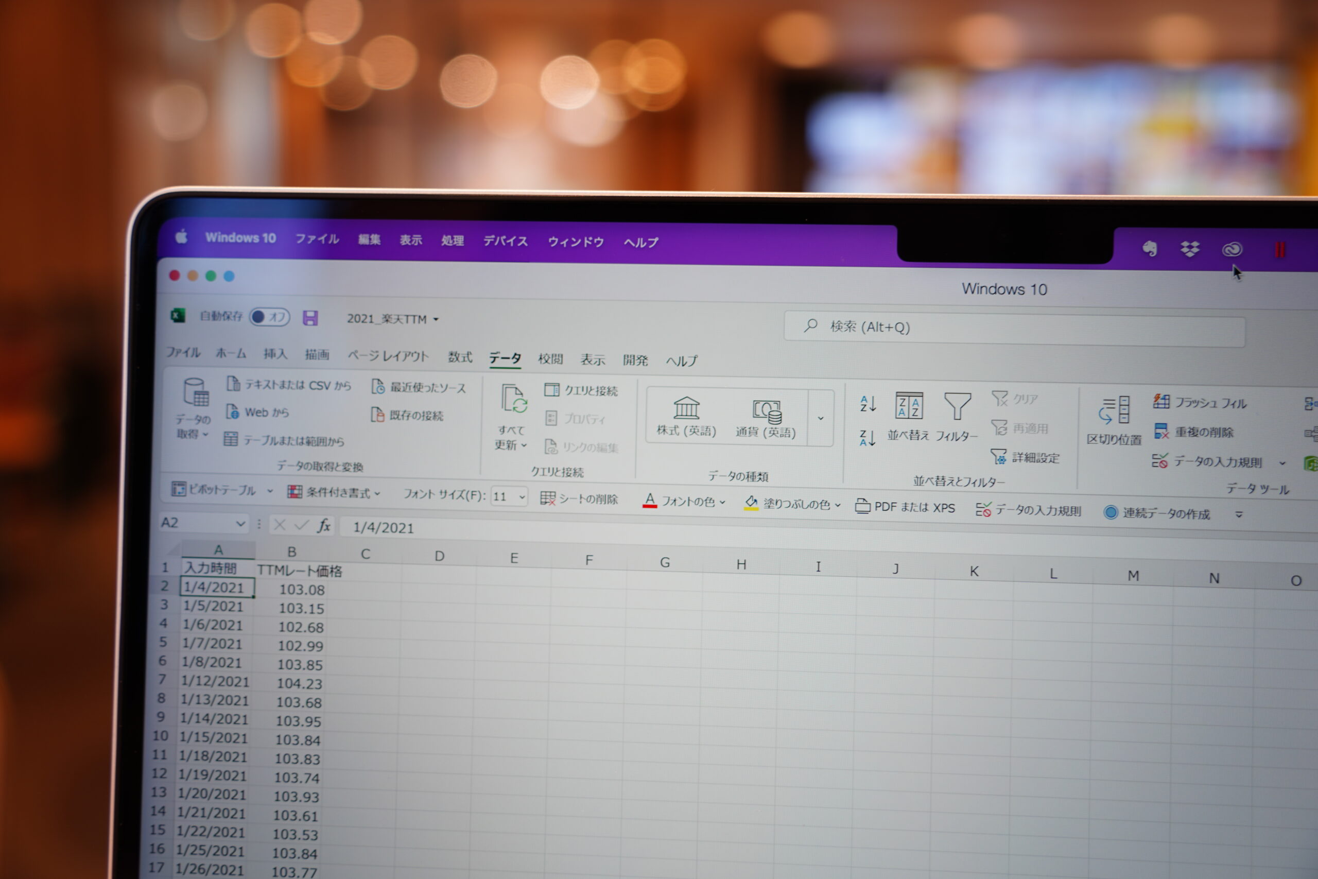Open the Name Box dropdown arrow
This screenshot has height=879, width=1318.
240,524
